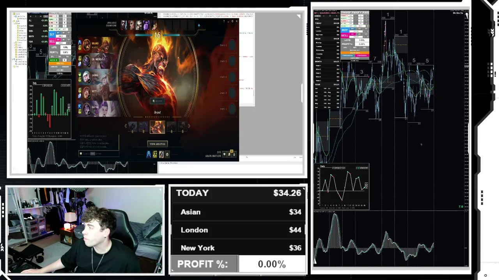Click BUY in the small left trade panel

(x=52, y=35)
